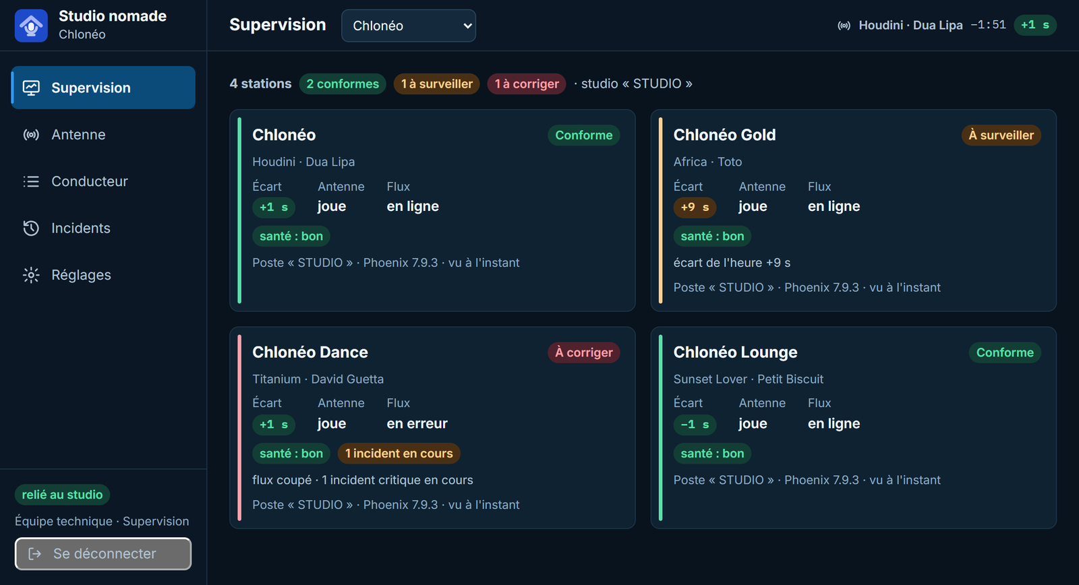Open the Supervision menu item
This screenshot has height=585, width=1079.
pyautogui.click(x=103, y=88)
